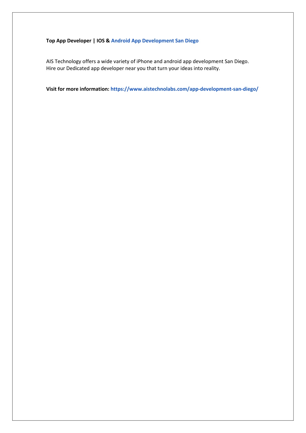Click the 'https://' portion of the URL

pos(120,89)
